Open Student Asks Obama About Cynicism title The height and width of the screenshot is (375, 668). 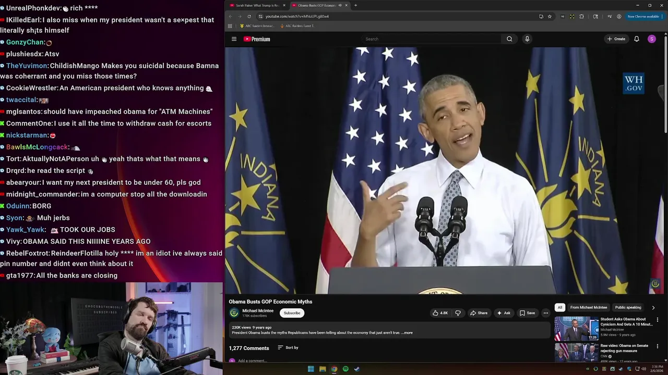626,321
